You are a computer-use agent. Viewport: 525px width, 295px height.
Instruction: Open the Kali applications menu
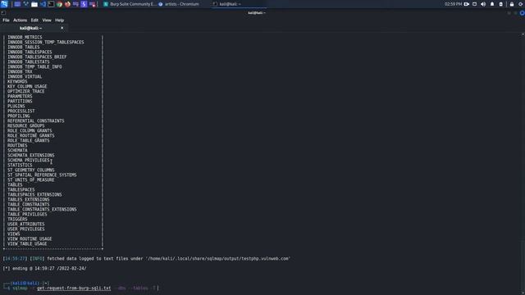[x=4, y=4]
